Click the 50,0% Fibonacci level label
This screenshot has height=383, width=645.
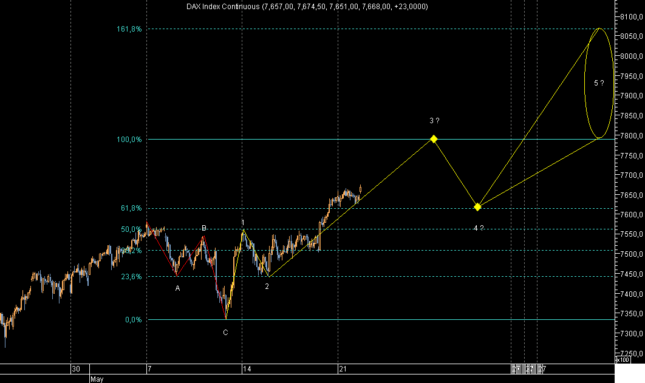[130, 229]
